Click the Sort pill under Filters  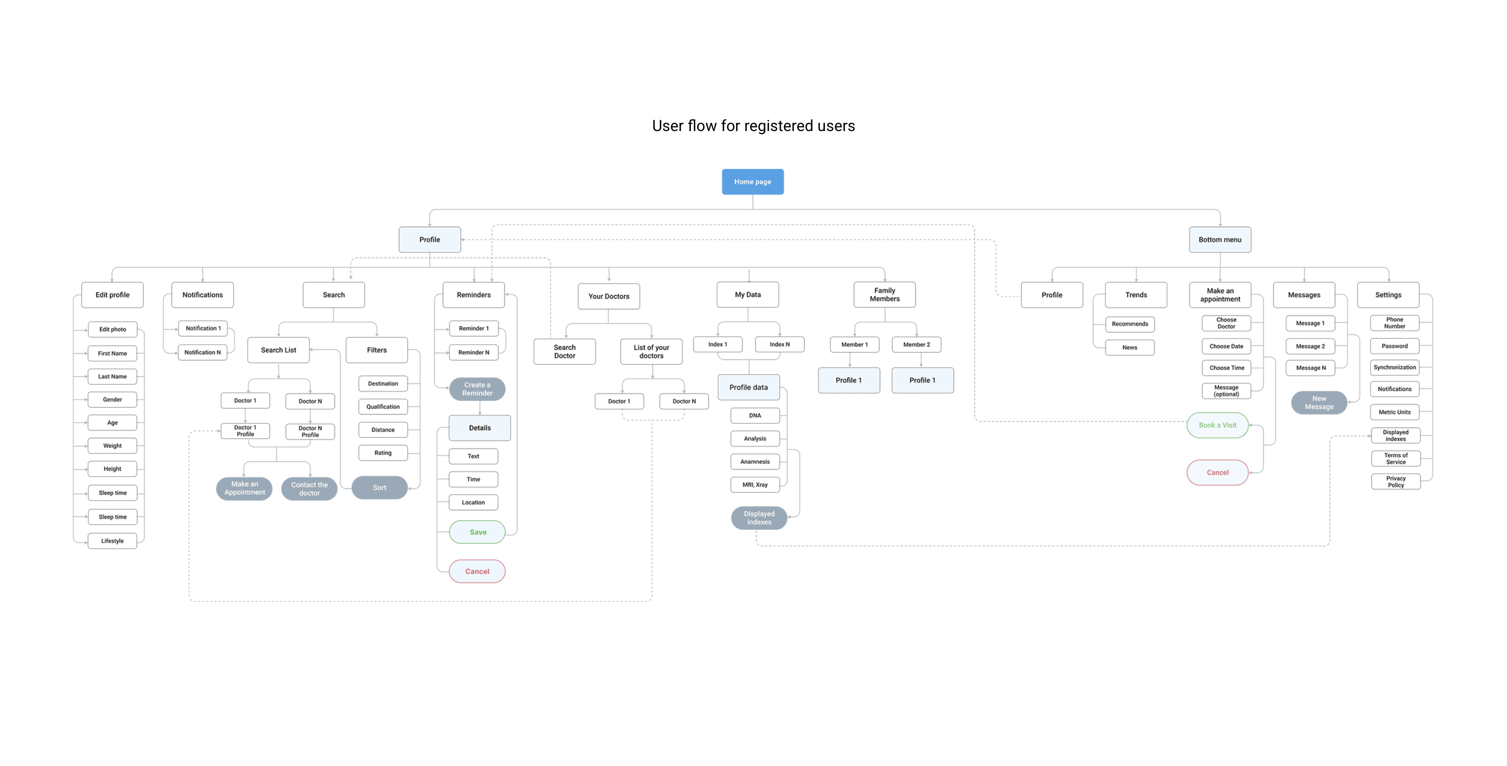[x=379, y=488]
